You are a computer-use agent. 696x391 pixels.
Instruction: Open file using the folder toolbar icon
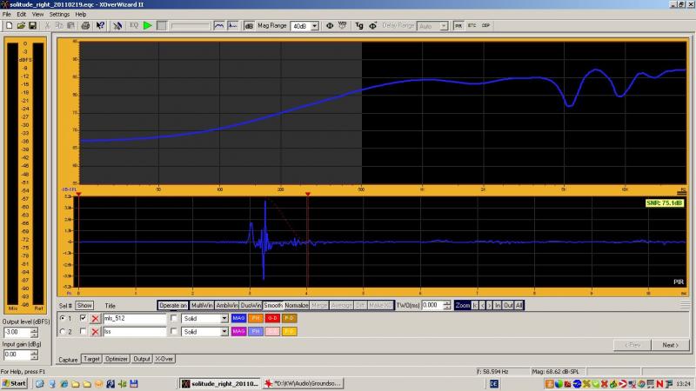pyautogui.click(x=20, y=25)
